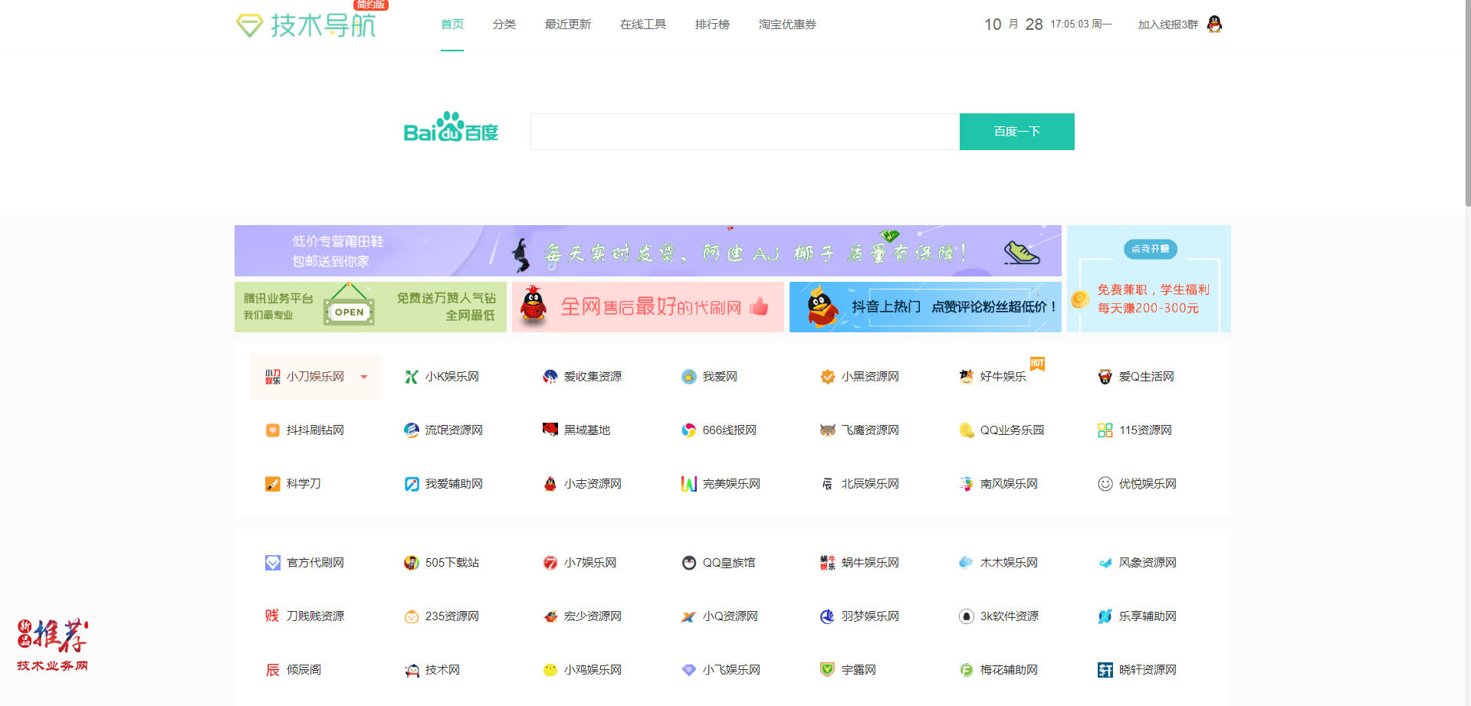This screenshot has width=1471, height=706.
Task: Click inside the Baidu search input field
Action: click(744, 131)
